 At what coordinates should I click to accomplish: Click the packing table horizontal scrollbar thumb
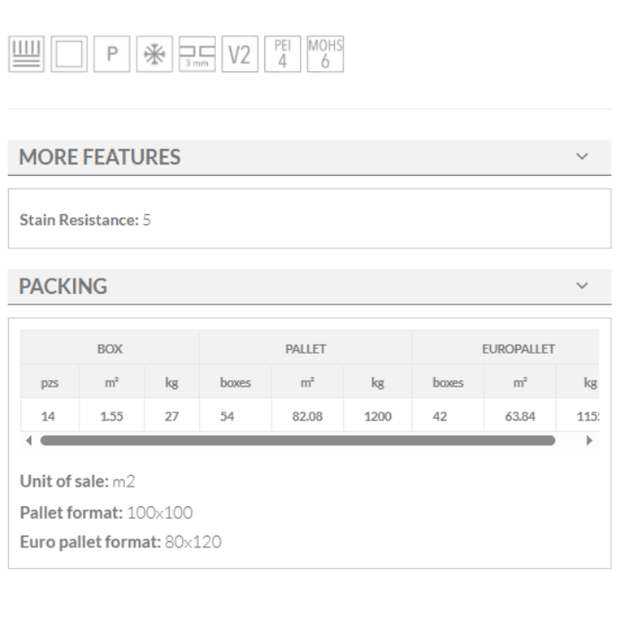(x=297, y=440)
